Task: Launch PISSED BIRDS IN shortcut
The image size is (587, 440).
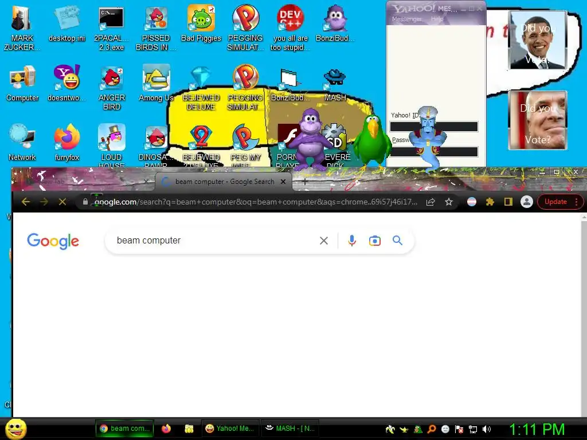Action: 156,27
